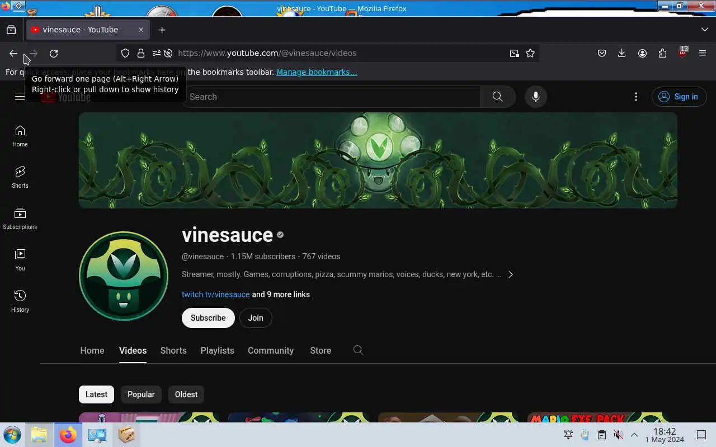Open Shorts from the sidebar
The width and height of the screenshot is (716, 447).
pyautogui.click(x=20, y=177)
